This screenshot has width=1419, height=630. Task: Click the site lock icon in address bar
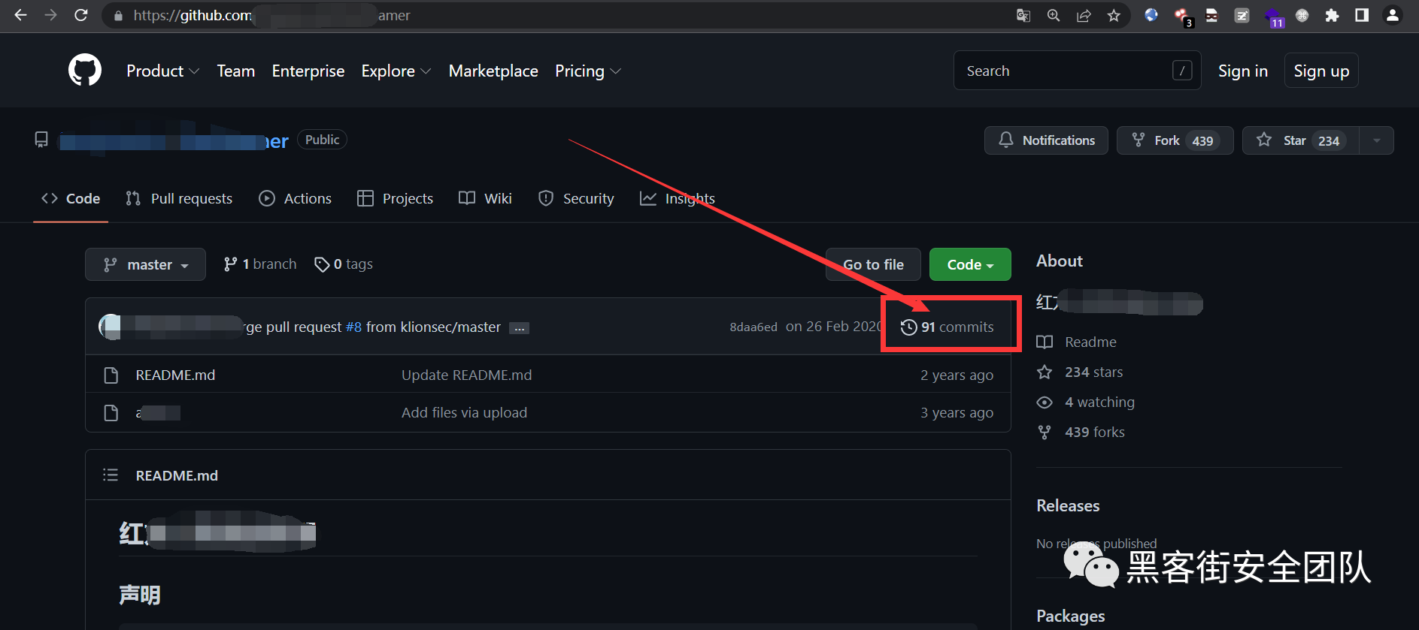click(x=118, y=15)
